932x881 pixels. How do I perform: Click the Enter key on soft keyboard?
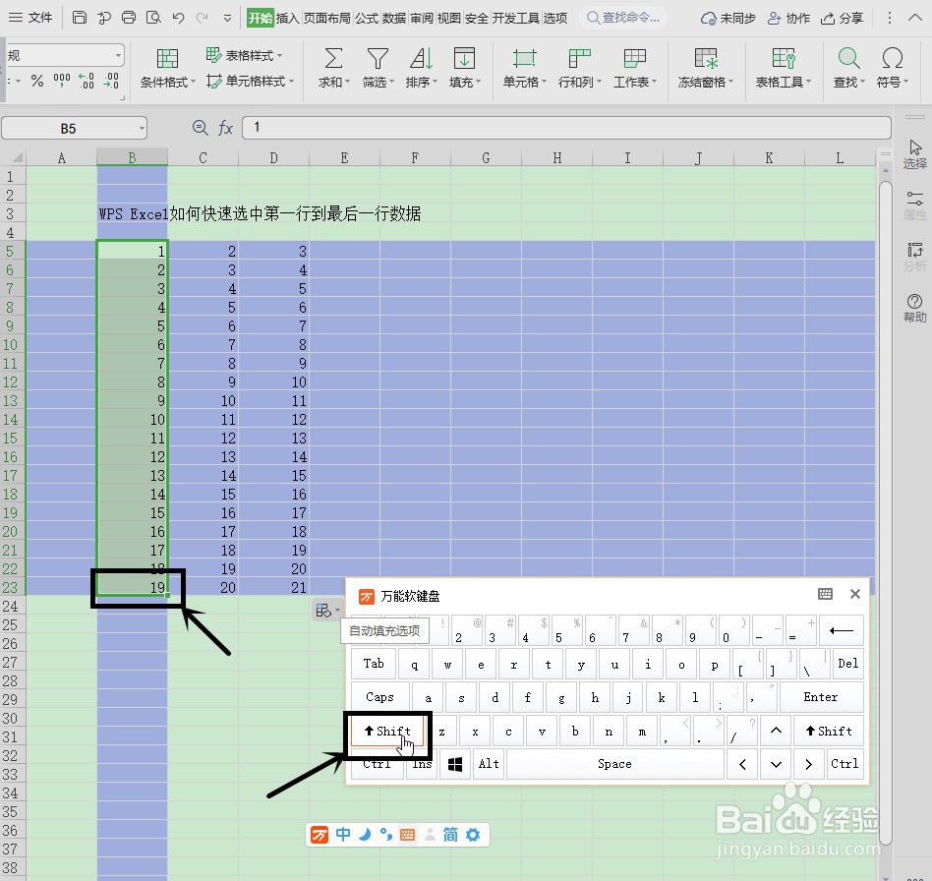tap(821, 697)
